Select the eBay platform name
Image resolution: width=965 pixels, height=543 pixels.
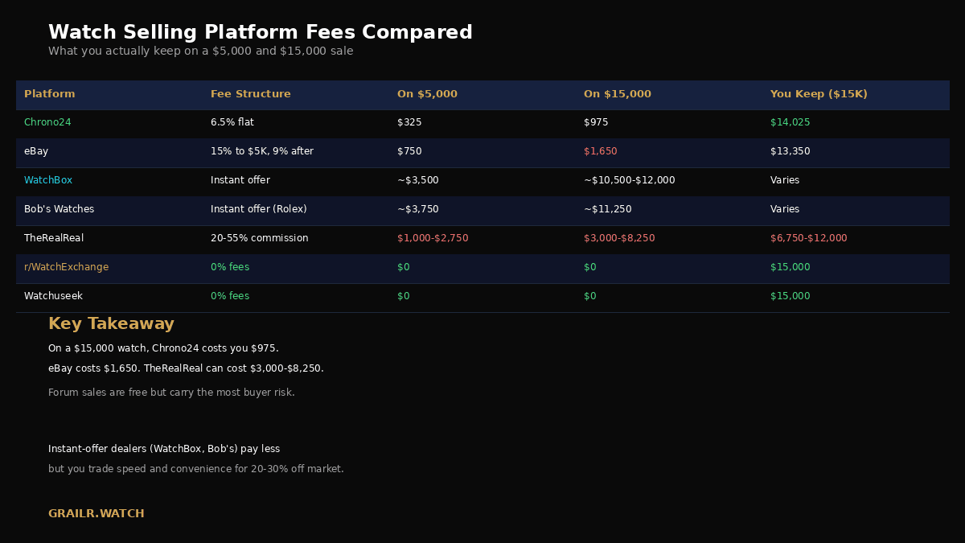pos(36,151)
